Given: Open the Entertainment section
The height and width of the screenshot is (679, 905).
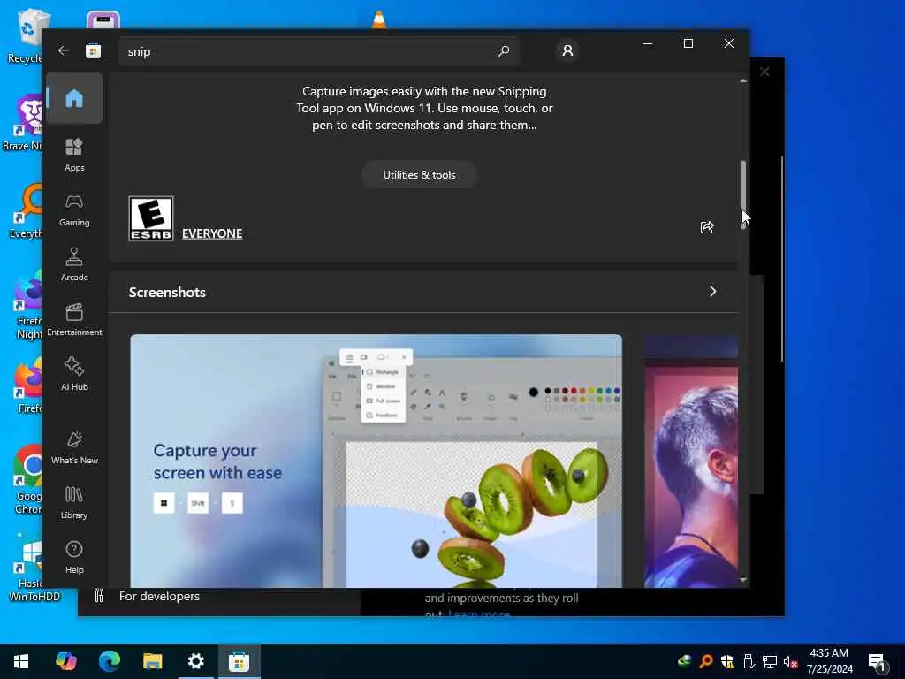Looking at the screenshot, I should (x=74, y=319).
